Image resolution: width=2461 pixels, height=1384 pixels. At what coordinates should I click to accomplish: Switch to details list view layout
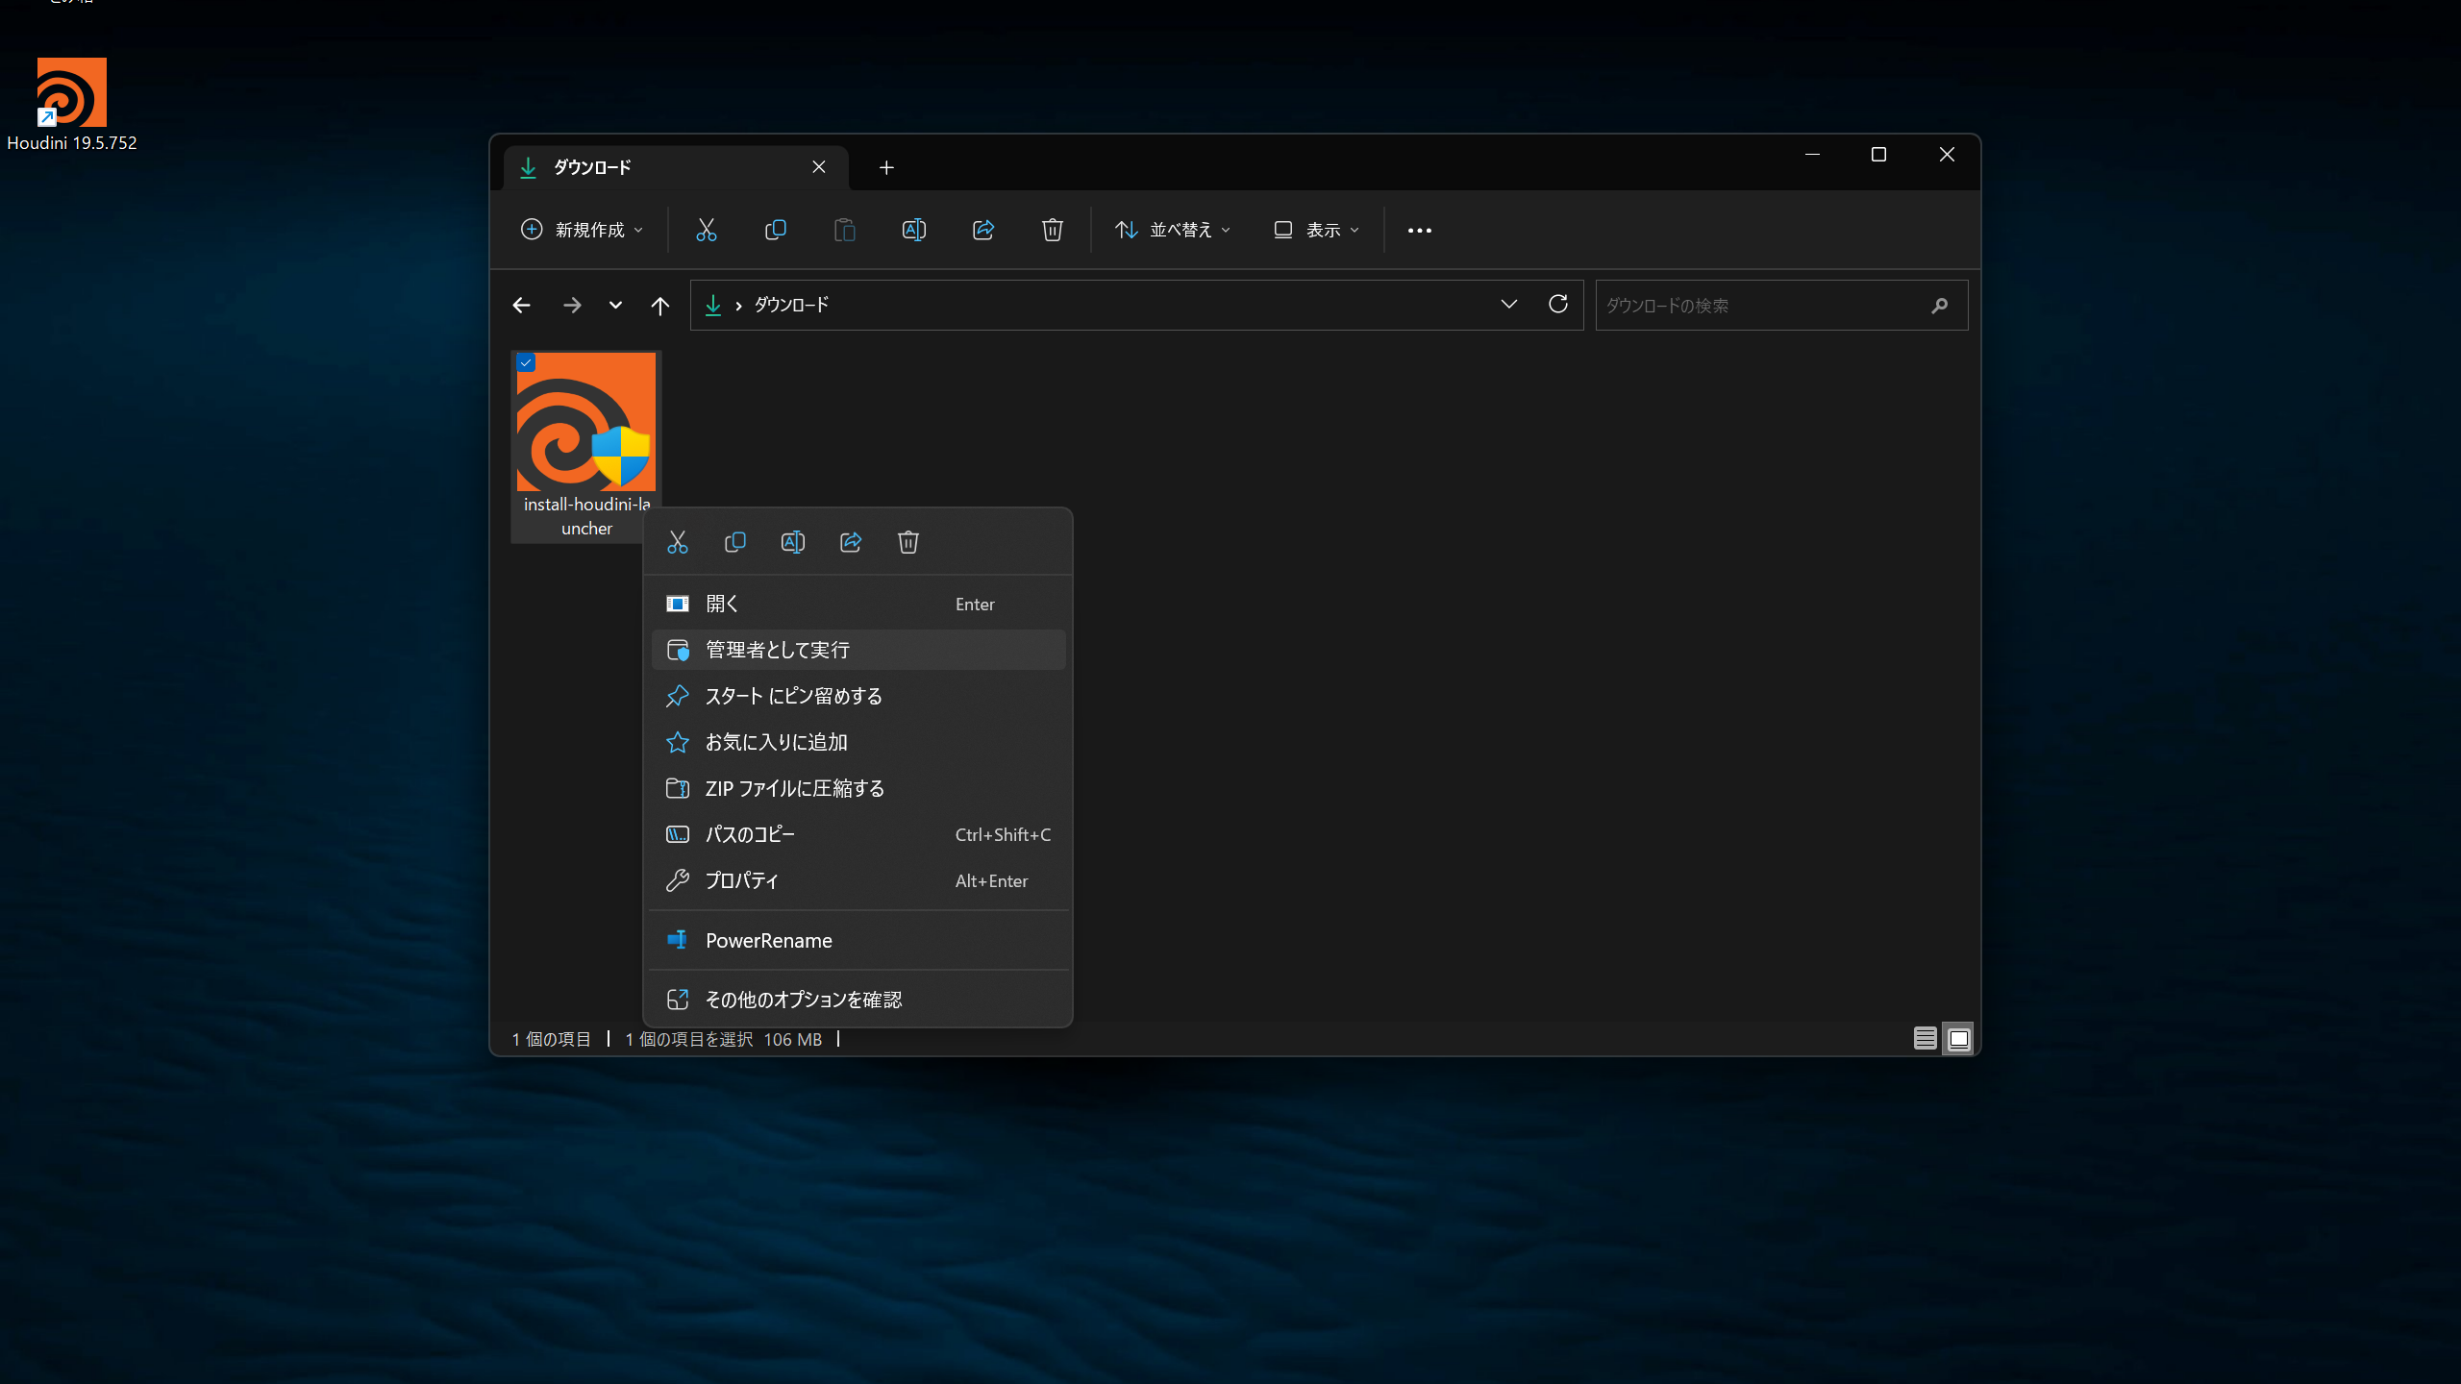1925,1039
